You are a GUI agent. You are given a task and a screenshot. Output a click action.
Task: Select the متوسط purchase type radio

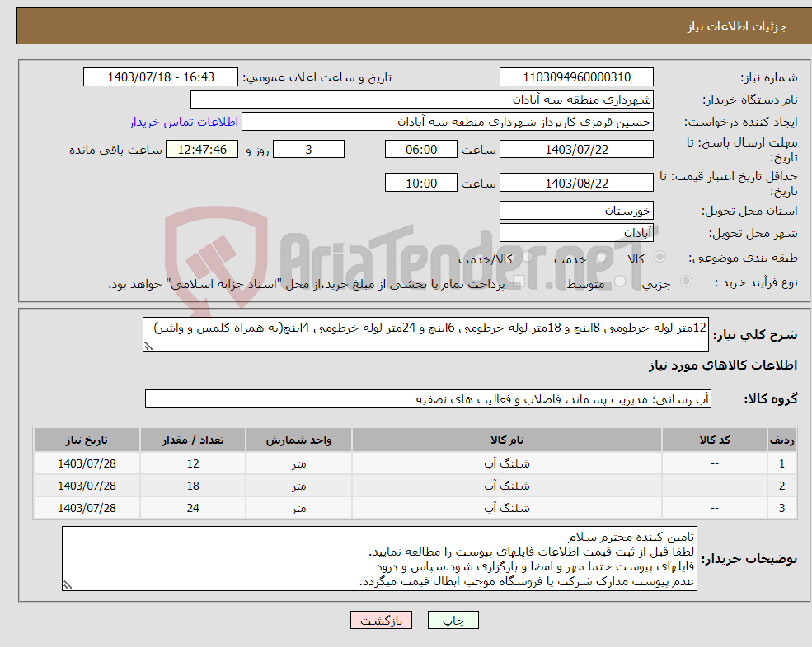tap(620, 282)
